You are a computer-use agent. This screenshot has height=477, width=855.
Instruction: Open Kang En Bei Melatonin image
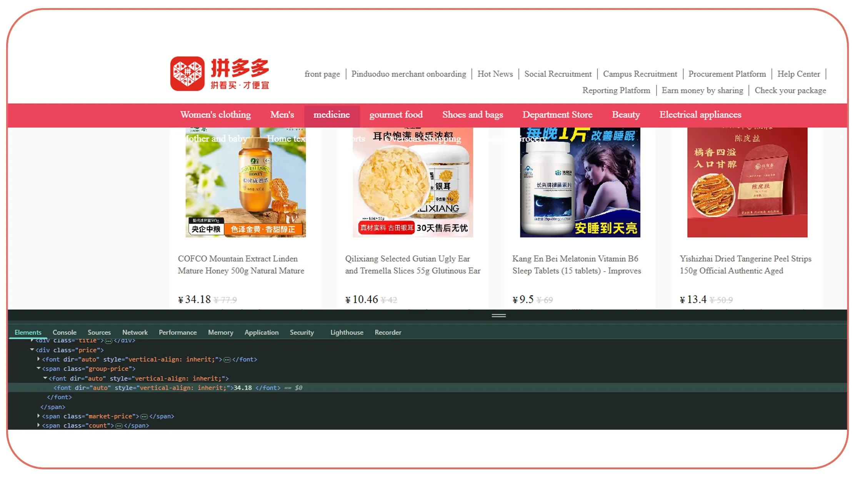pos(580,182)
